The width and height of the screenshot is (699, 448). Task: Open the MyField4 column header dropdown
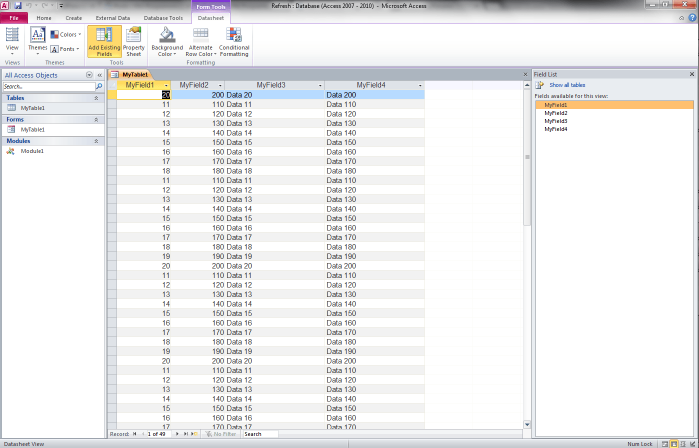pyautogui.click(x=420, y=85)
